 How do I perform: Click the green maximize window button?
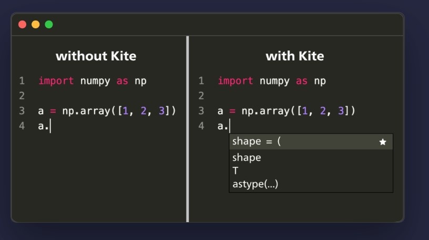pos(49,25)
